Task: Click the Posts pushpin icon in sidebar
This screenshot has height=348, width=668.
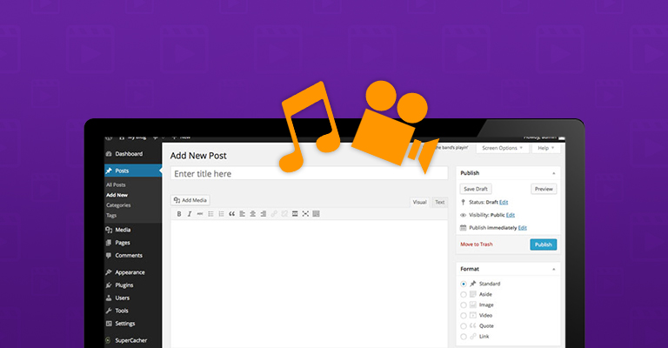Action: point(109,171)
